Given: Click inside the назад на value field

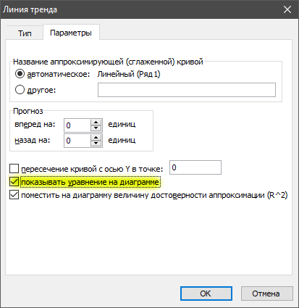Looking at the screenshot, I should point(77,141).
